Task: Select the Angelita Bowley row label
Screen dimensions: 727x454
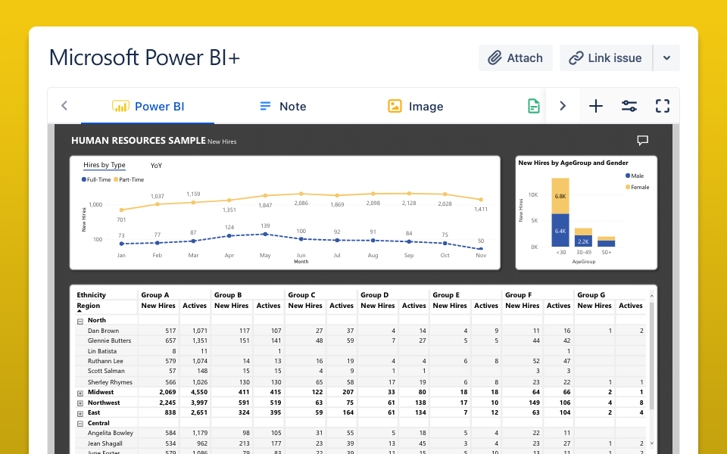Action: pyautogui.click(x=111, y=433)
